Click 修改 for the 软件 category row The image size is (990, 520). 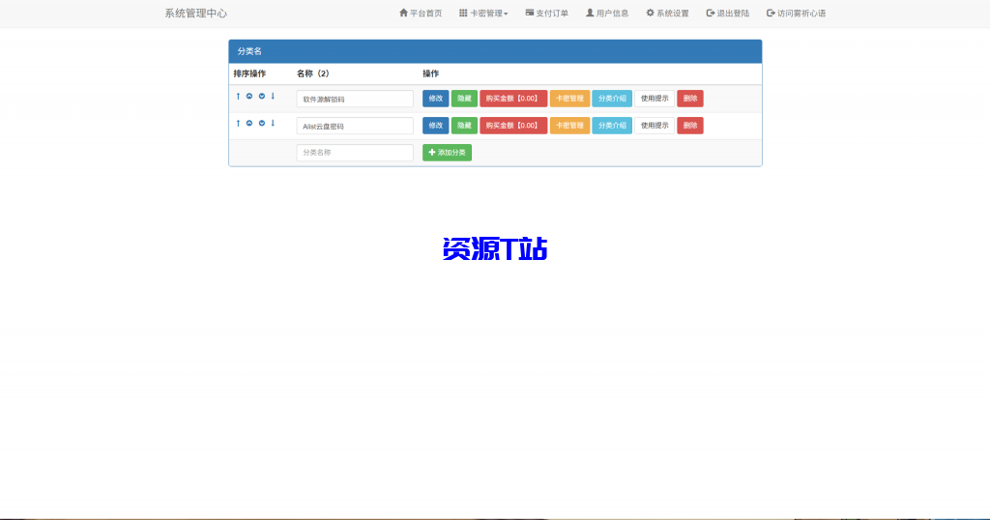(x=436, y=99)
